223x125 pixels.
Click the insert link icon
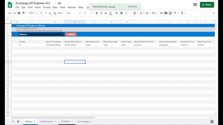coord(161,13)
